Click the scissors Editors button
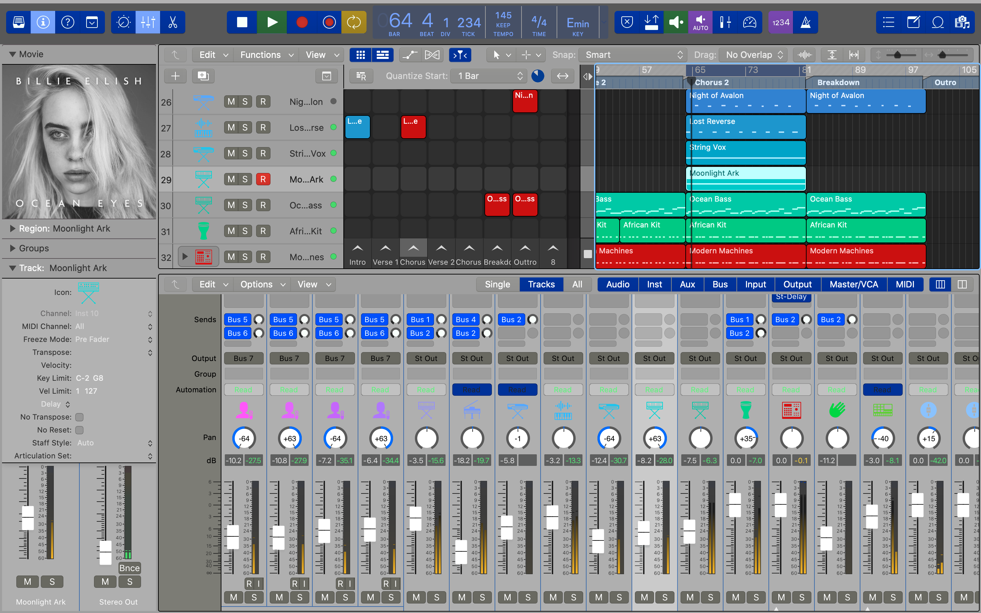981x613 pixels. (x=173, y=22)
